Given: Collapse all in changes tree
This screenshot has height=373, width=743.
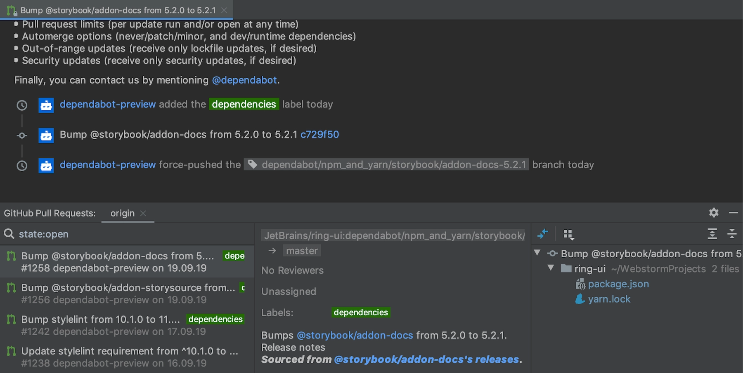Looking at the screenshot, I should coord(732,234).
